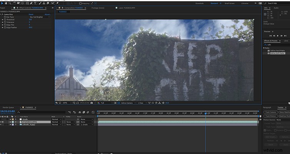Click the frame blending icon in timeline
This screenshot has width=290, height=154.
84,112
